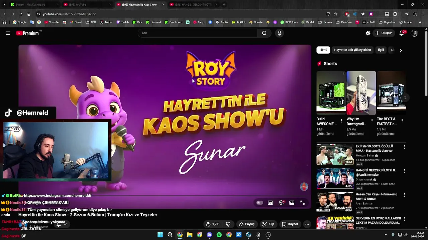Viewport: 428px width, 240px height.
Task: Open File Explorer from the taskbar
Action: [190, 235]
